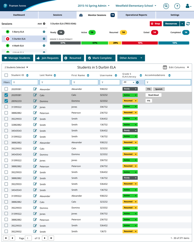The width and height of the screenshot is (194, 242).
Task: Remove the 5 Durbin ELA session
Action: pos(44,39)
